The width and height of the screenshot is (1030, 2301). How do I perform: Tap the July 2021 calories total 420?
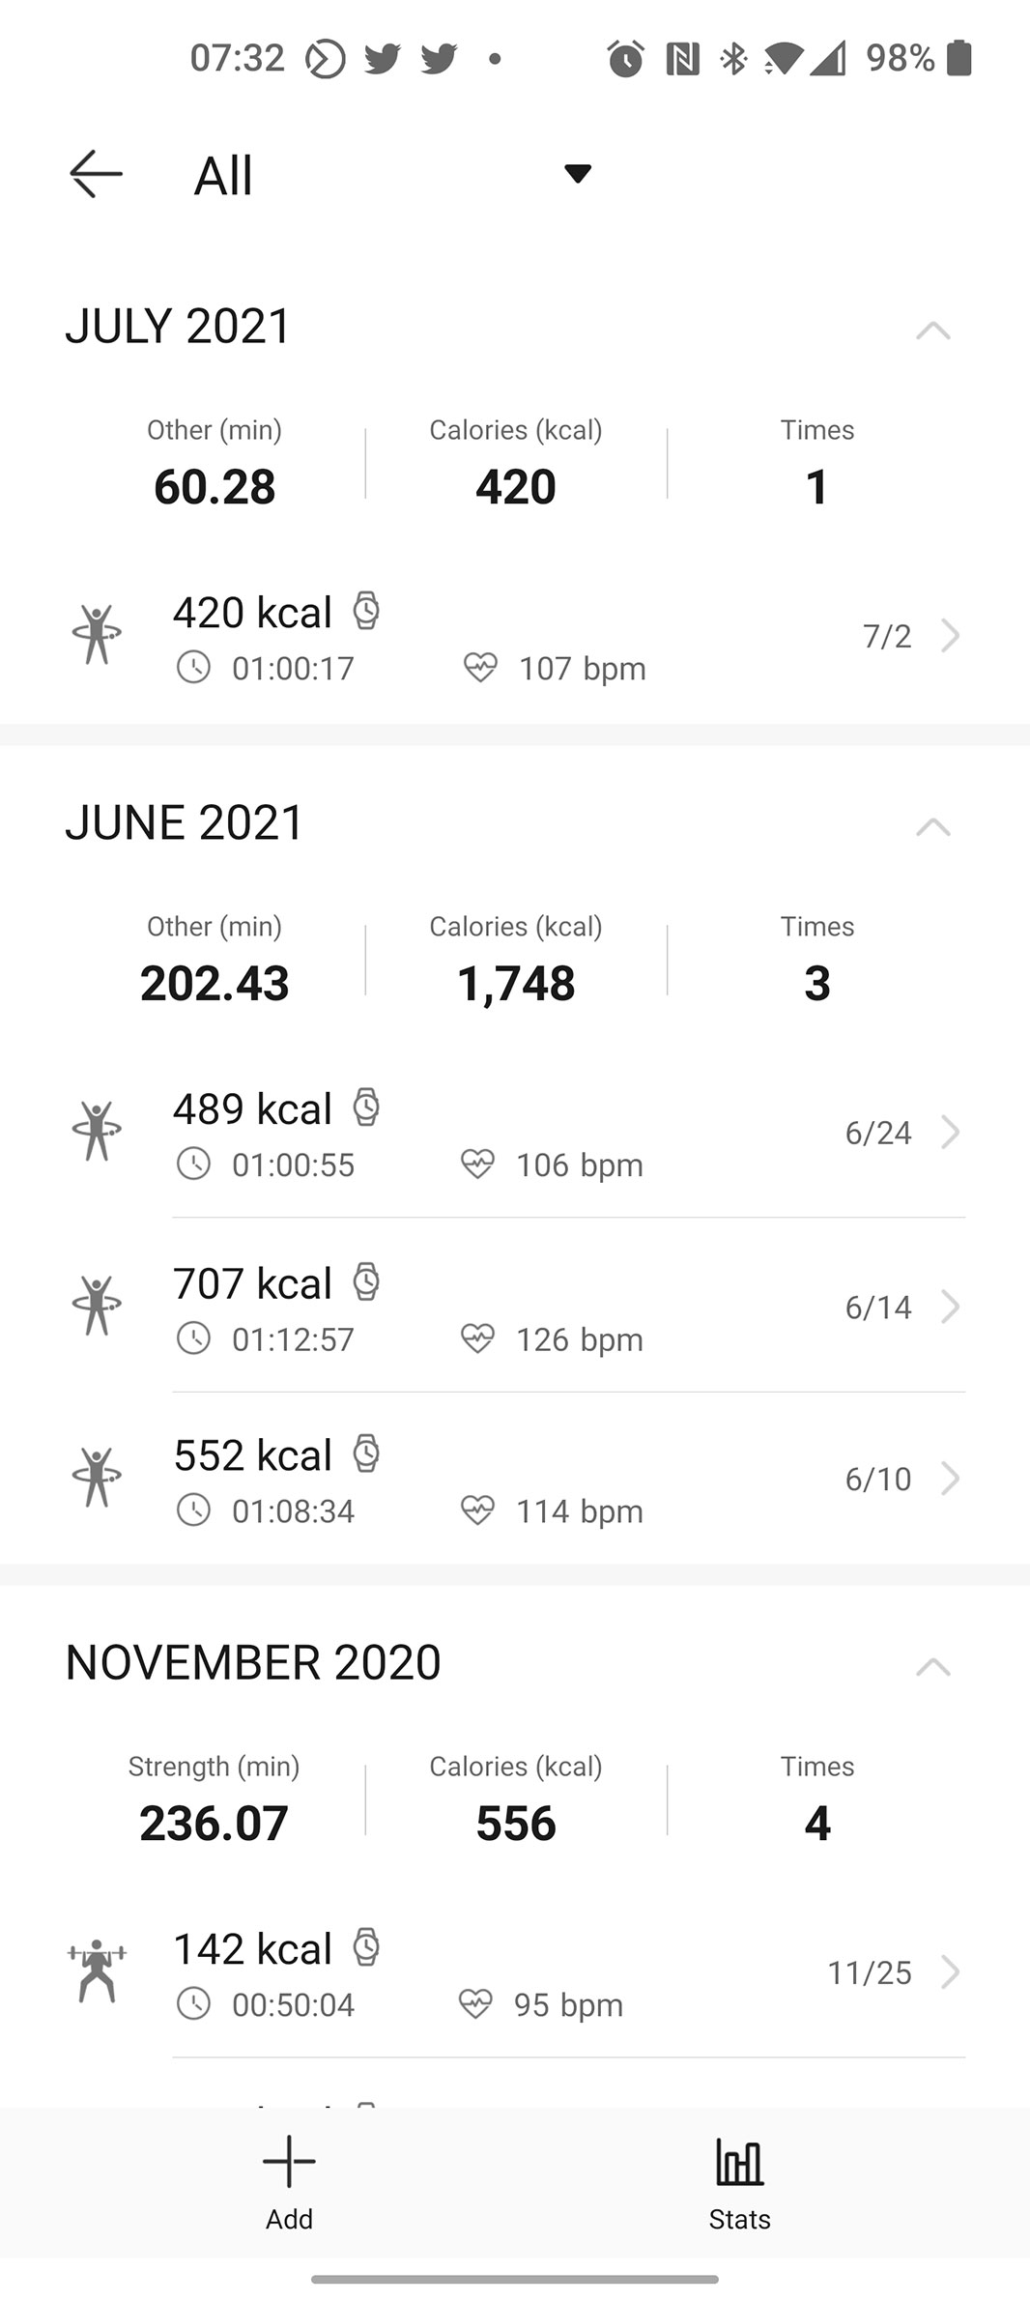click(x=516, y=486)
